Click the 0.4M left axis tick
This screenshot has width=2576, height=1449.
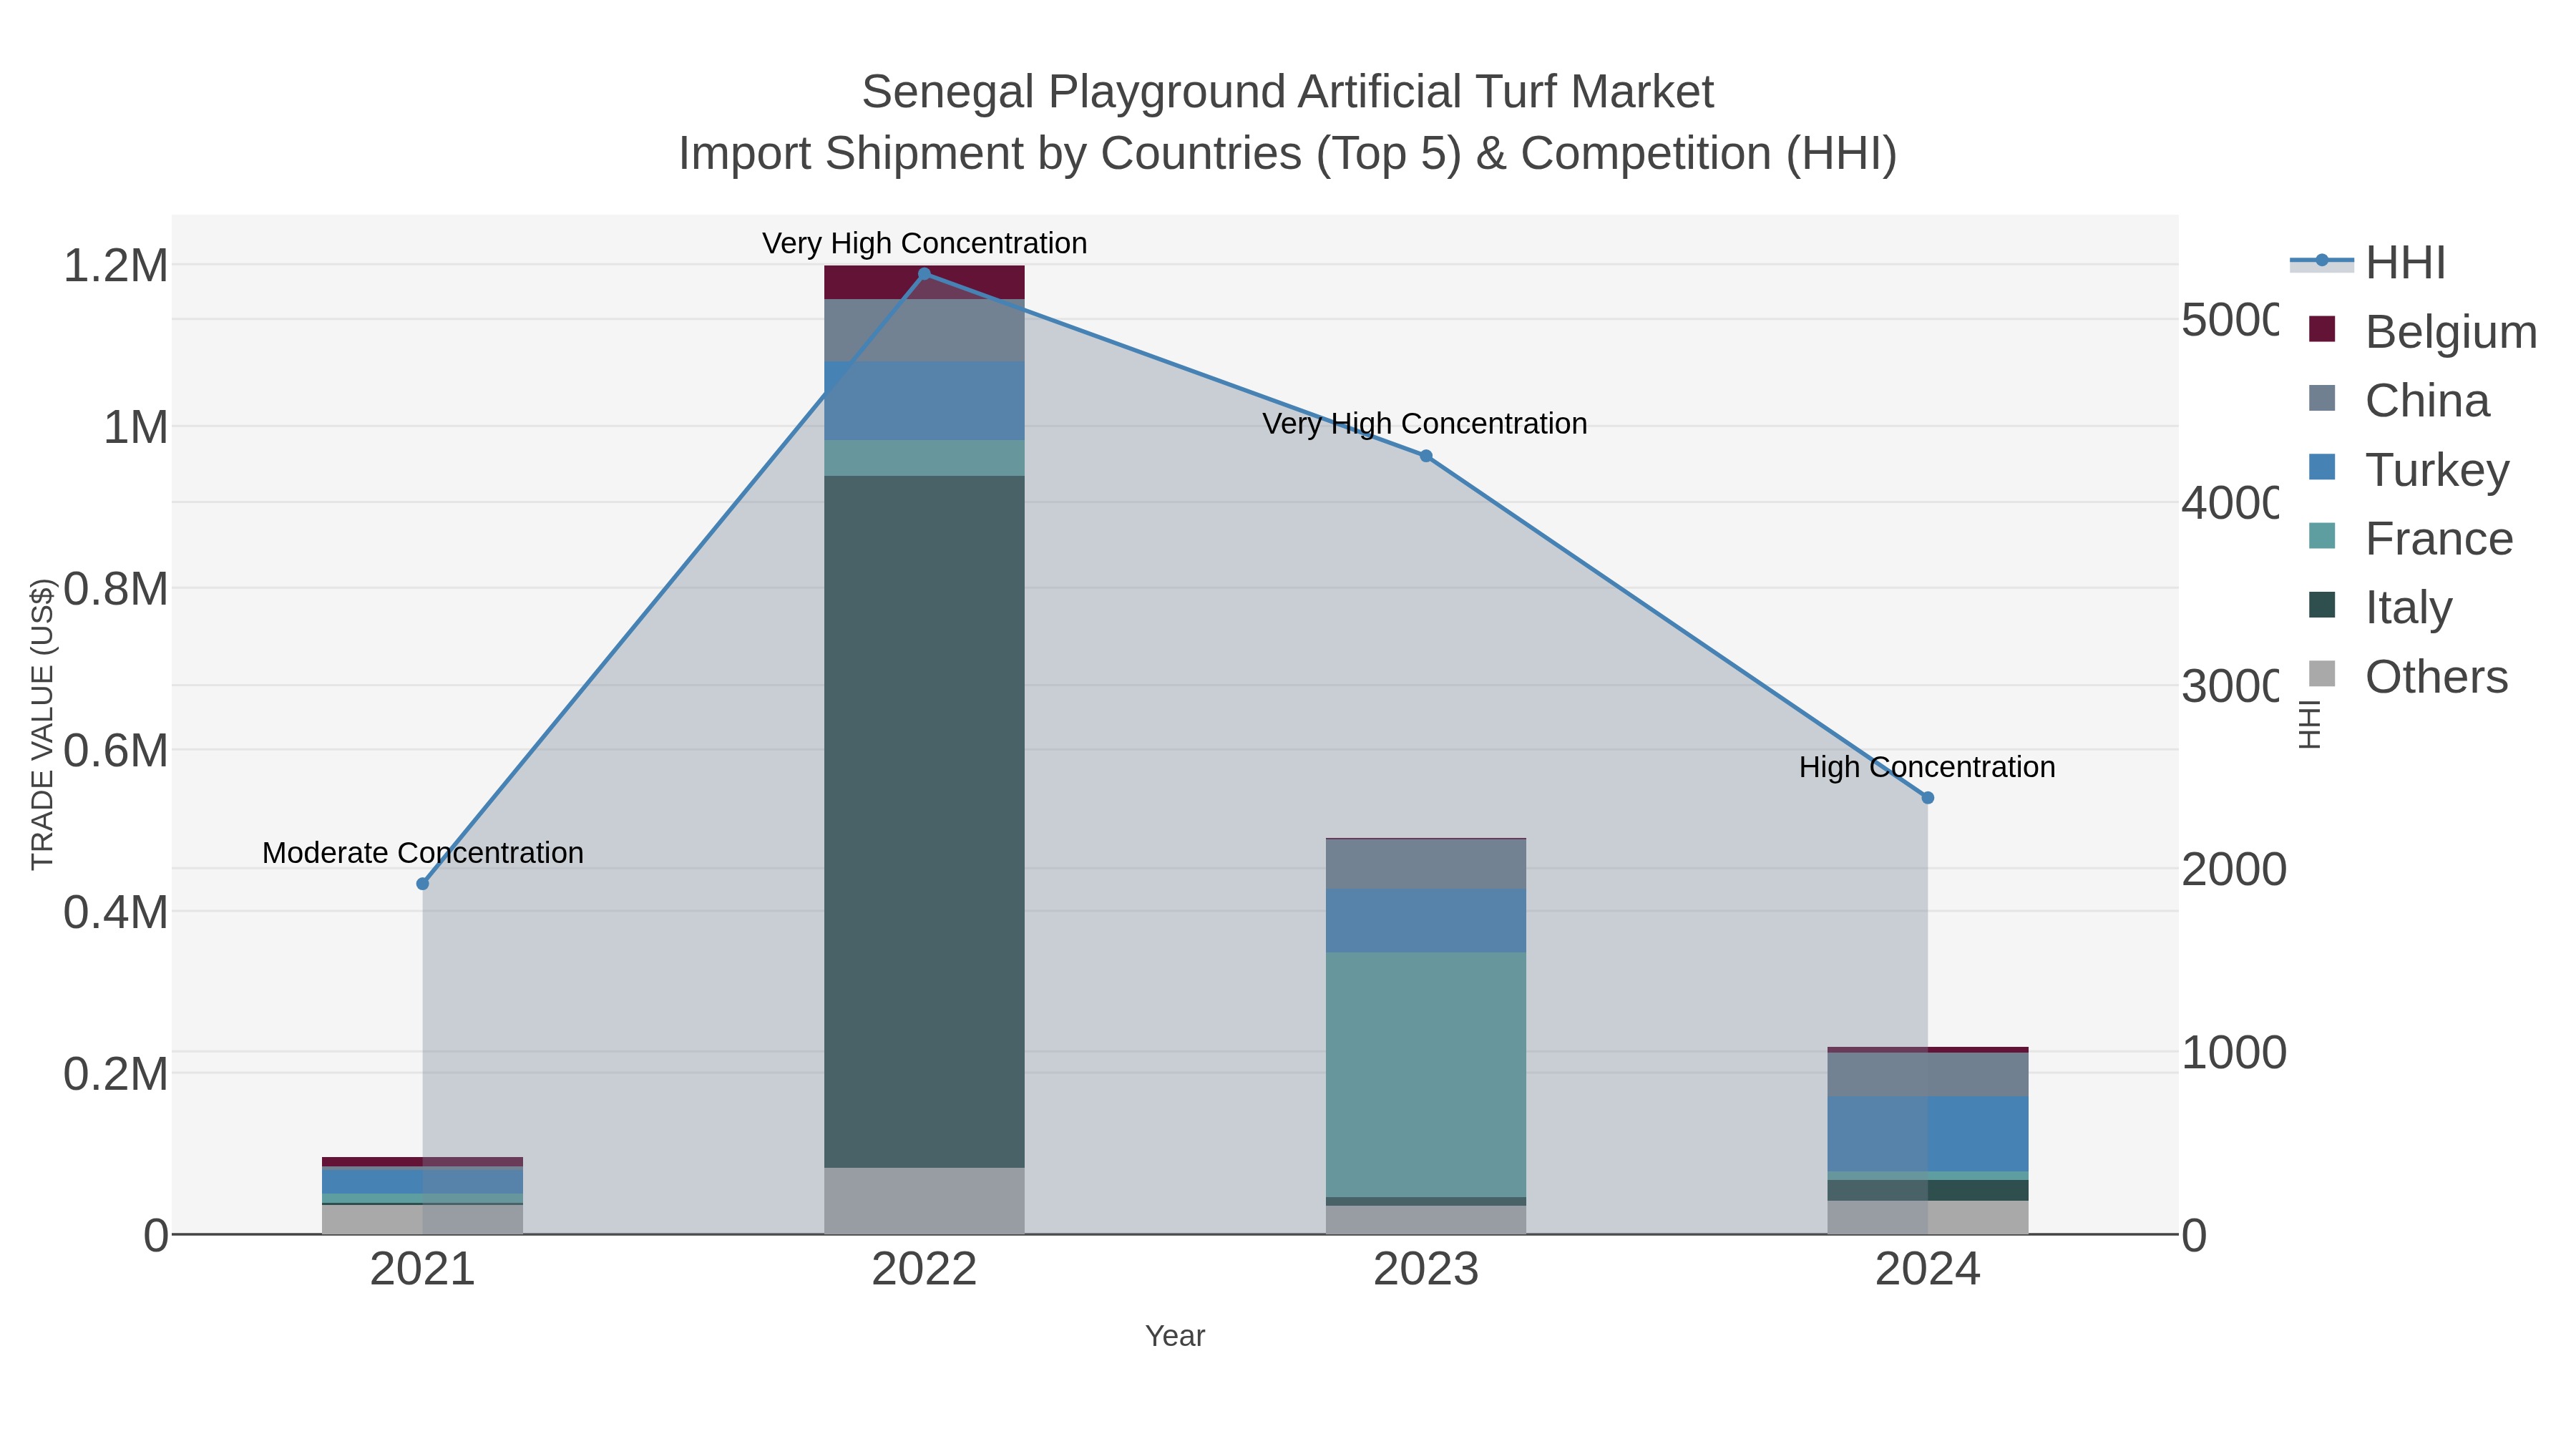click(x=116, y=913)
